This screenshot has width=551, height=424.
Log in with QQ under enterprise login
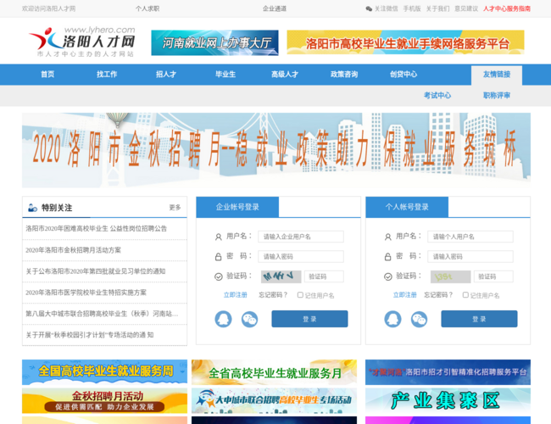point(223,319)
